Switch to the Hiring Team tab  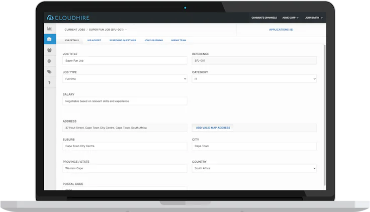178,40
